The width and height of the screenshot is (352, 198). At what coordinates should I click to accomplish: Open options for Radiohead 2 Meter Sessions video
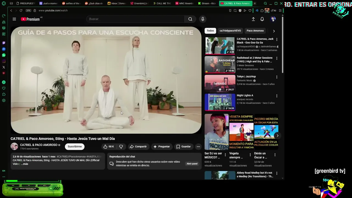pyautogui.click(x=277, y=58)
